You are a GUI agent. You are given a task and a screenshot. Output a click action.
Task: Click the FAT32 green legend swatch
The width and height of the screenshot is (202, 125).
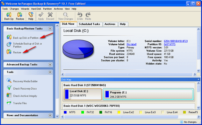[83, 112]
